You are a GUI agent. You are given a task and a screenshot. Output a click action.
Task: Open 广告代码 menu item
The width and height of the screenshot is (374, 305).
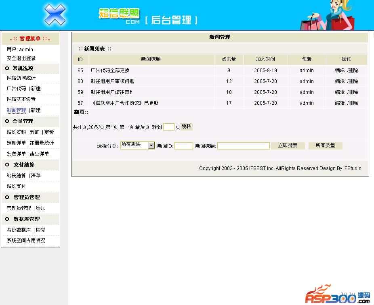pyautogui.click(x=16, y=89)
